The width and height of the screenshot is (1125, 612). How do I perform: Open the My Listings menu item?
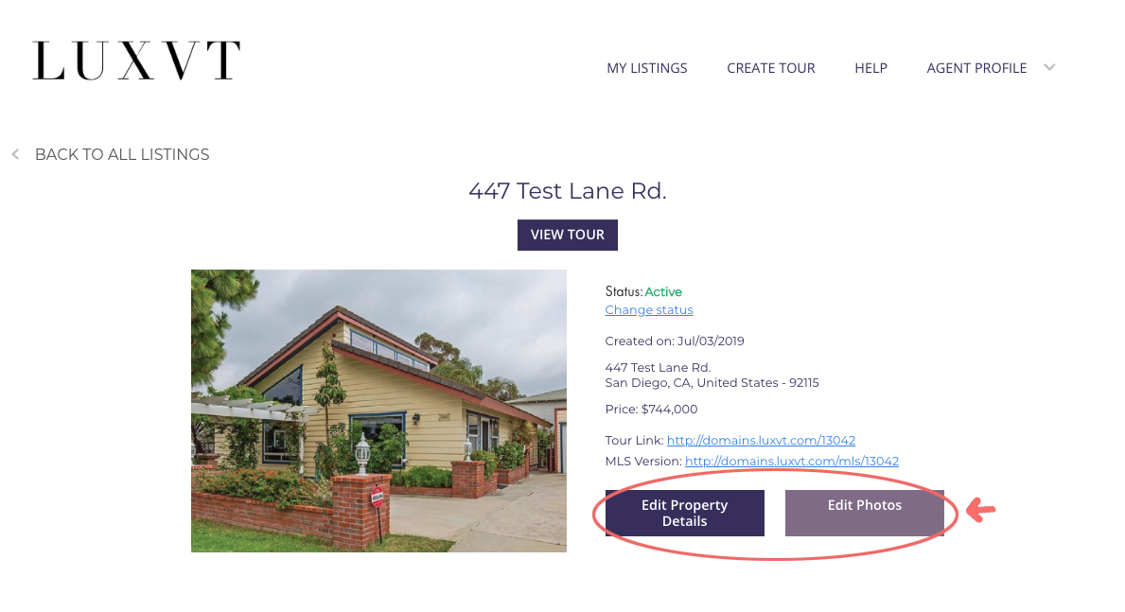[x=646, y=68]
